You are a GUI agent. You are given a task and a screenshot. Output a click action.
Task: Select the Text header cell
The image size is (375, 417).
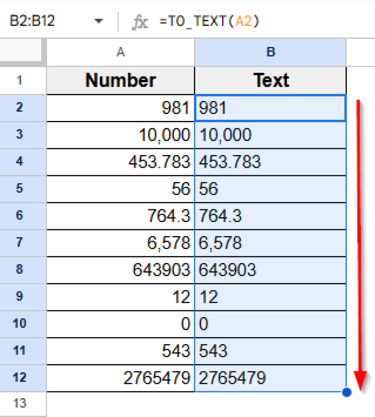(270, 80)
